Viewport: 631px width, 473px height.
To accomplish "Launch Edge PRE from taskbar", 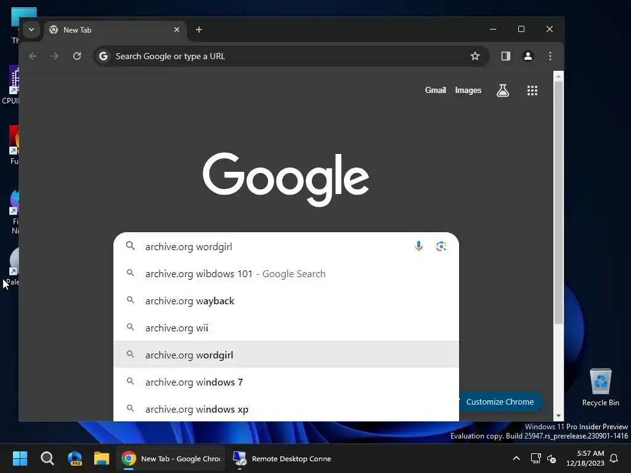I will [x=75, y=458].
